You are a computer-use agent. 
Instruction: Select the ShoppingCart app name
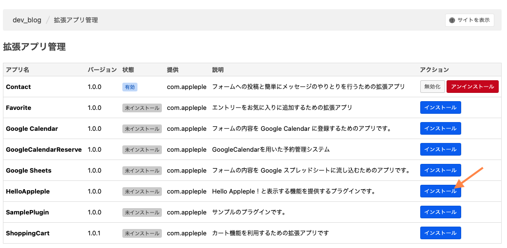coord(28,233)
